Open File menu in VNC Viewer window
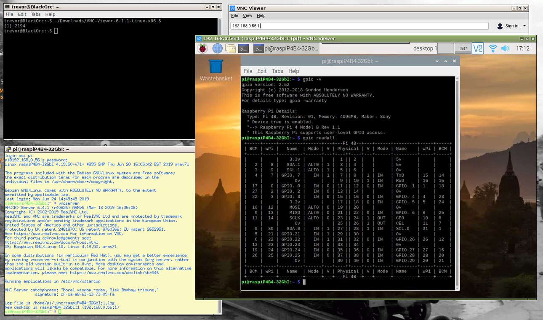The height and width of the screenshot is (320, 543). pos(234,16)
